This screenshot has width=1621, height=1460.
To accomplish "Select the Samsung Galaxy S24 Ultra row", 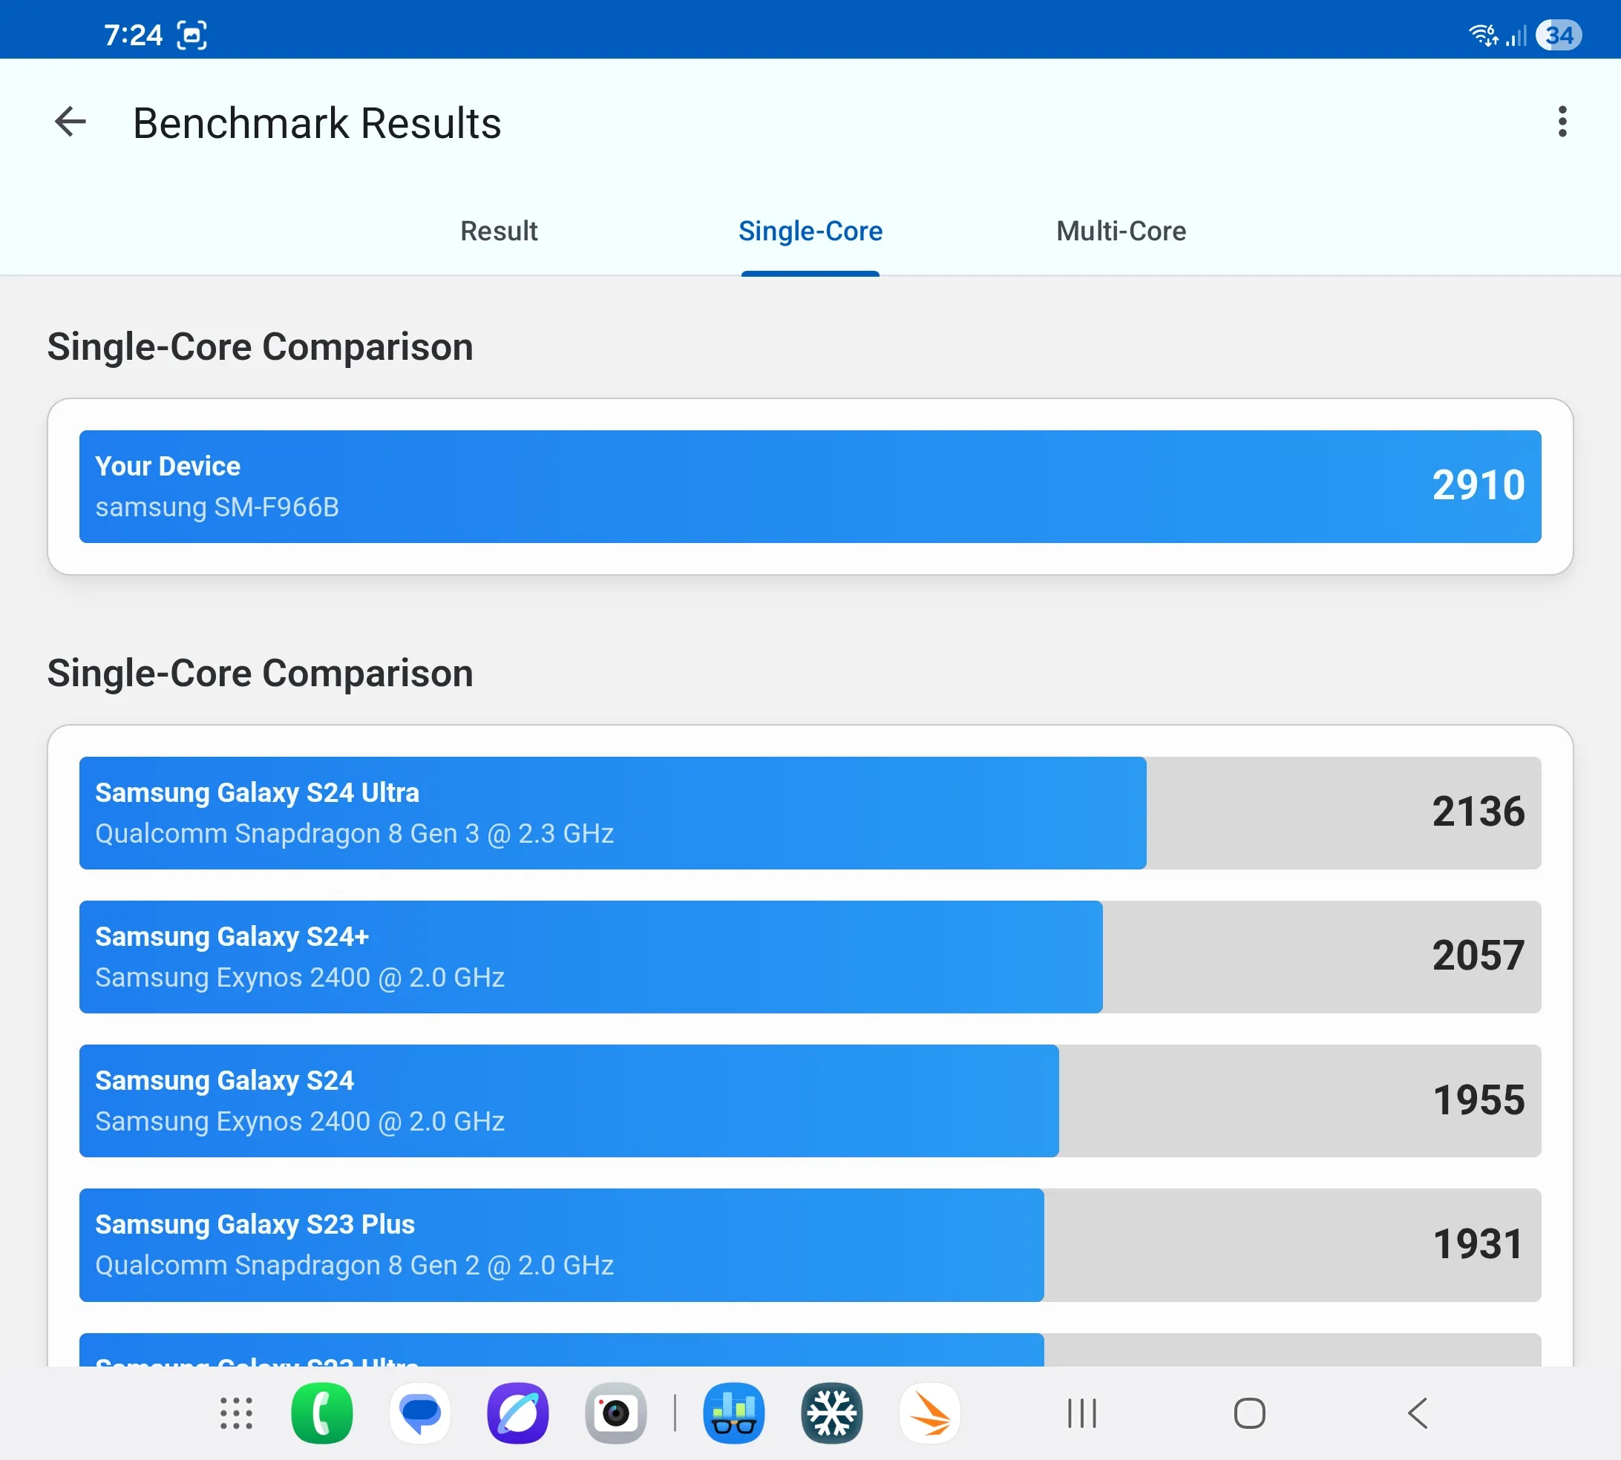I will [x=810, y=812].
